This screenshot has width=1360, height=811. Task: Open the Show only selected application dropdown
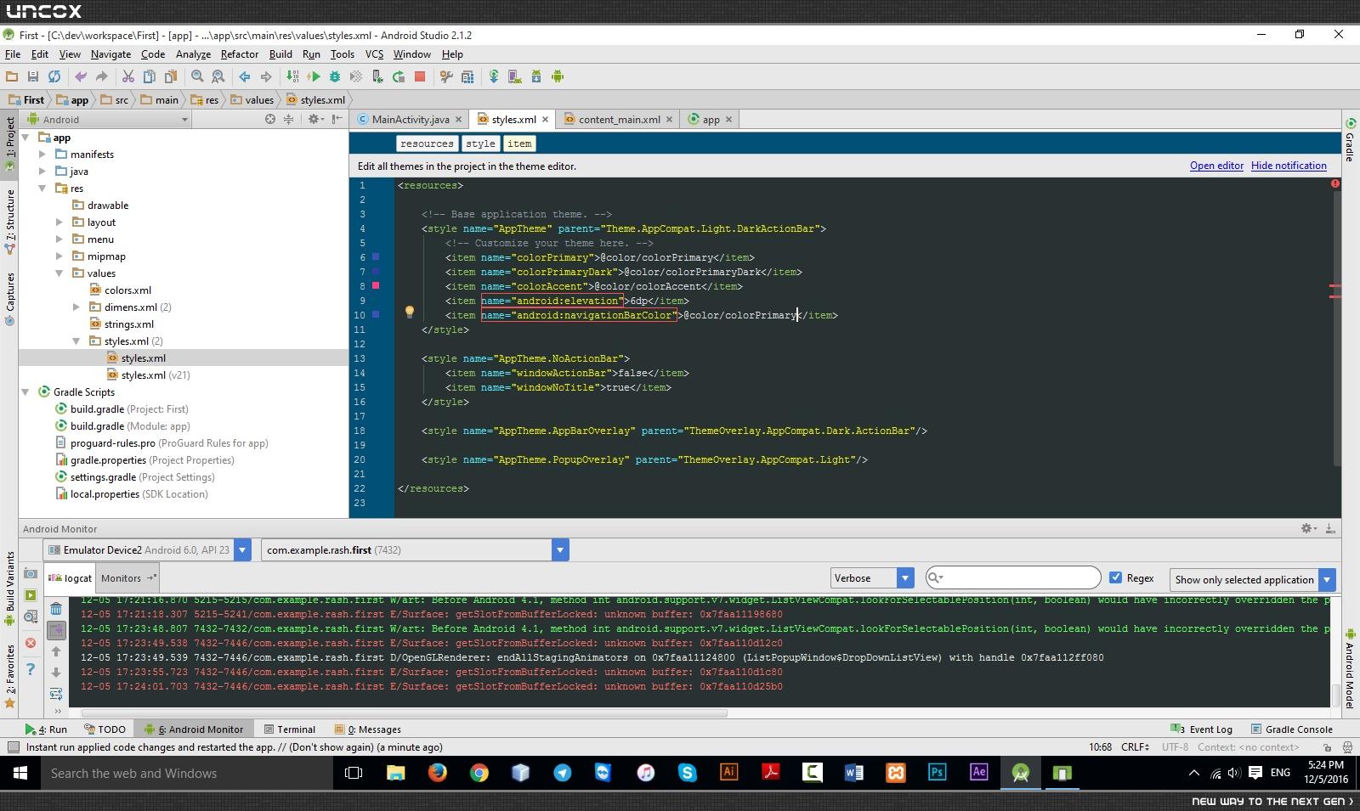click(x=1253, y=580)
